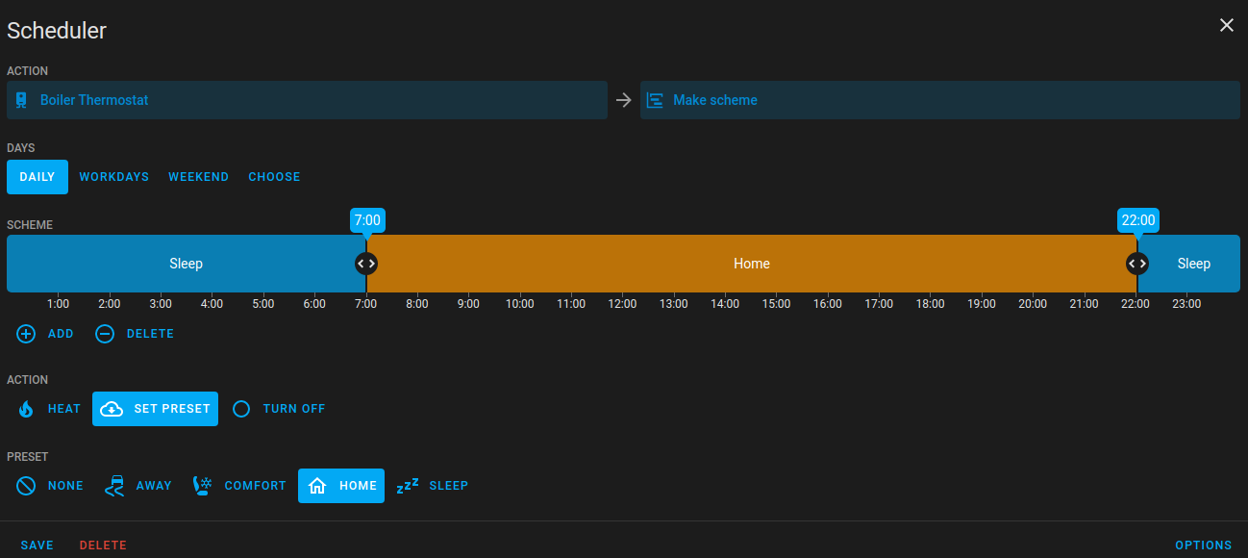Choose the Sleep zzz preset icon
The height and width of the screenshot is (558, 1248).
pyautogui.click(x=408, y=486)
